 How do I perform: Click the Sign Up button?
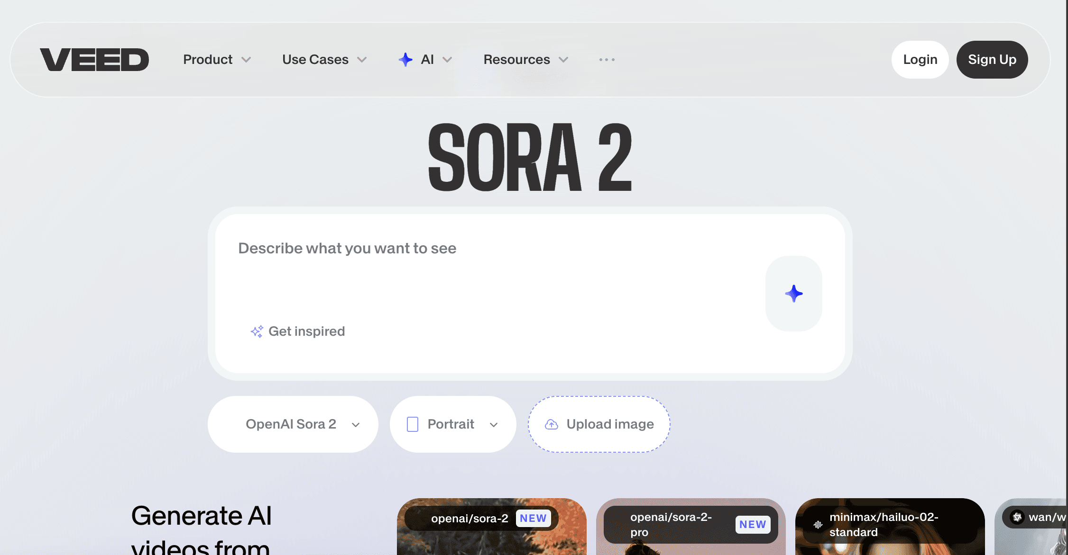pos(992,60)
